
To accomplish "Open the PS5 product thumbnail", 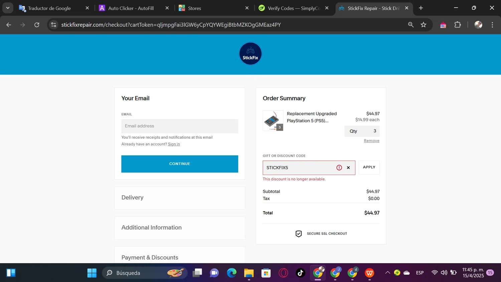I will click(273, 121).
